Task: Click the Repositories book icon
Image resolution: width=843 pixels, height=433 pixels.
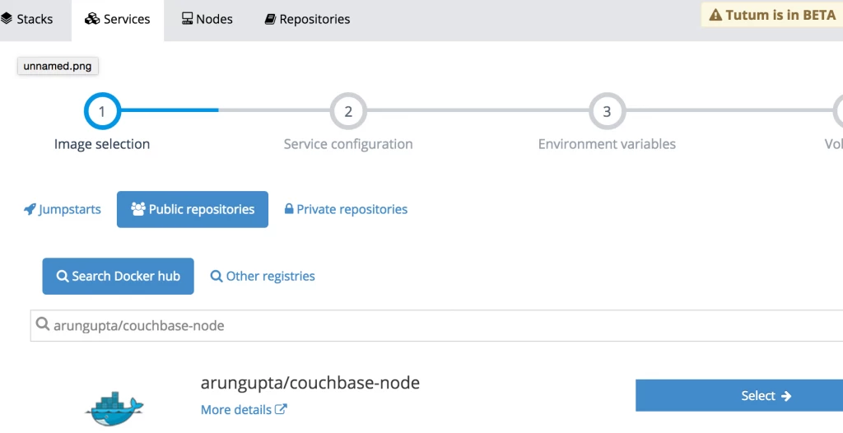Action: (x=270, y=20)
